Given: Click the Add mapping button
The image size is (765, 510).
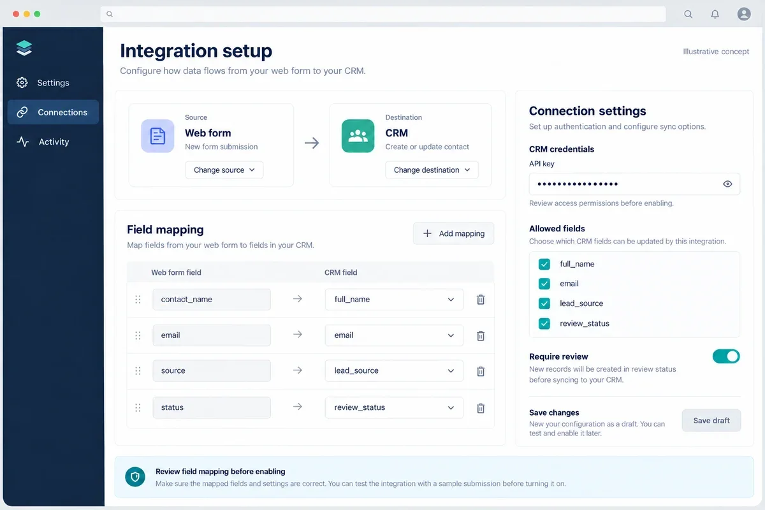Looking at the screenshot, I should [453, 233].
